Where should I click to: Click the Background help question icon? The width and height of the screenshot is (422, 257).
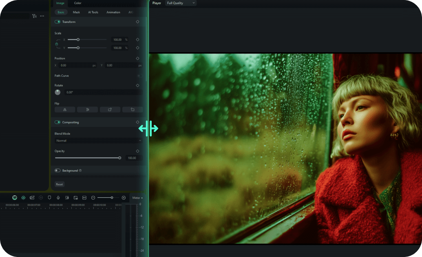(80, 171)
